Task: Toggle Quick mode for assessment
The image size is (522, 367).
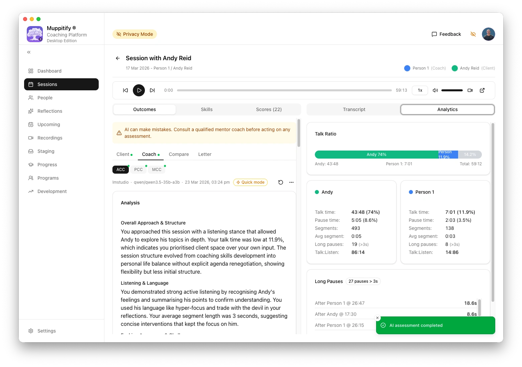Action: click(x=250, y=182)
